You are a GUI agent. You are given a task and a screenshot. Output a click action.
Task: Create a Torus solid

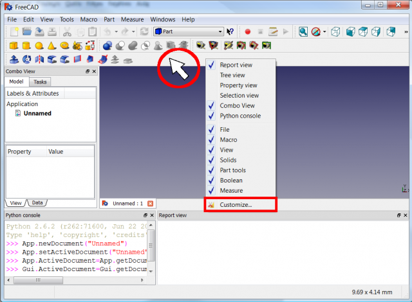64,46
